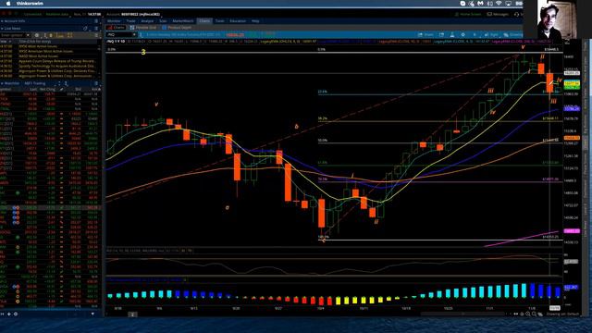Sort watchlist by Net Chng column
The width and height of the screenshot is (592, 333).
pos(47,89)
